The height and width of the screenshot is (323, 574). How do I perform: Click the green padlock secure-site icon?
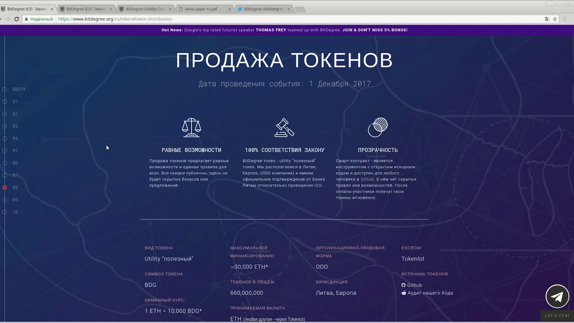pyautogui.click(x=26, y=19)
